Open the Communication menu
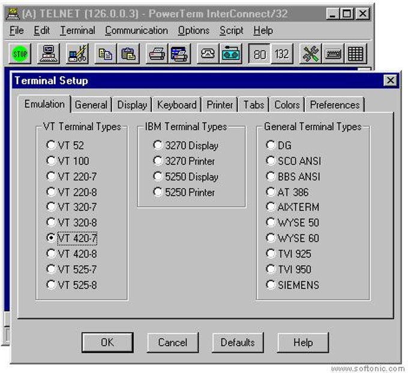This screenshot has height=373, width=408. [136, 31]
